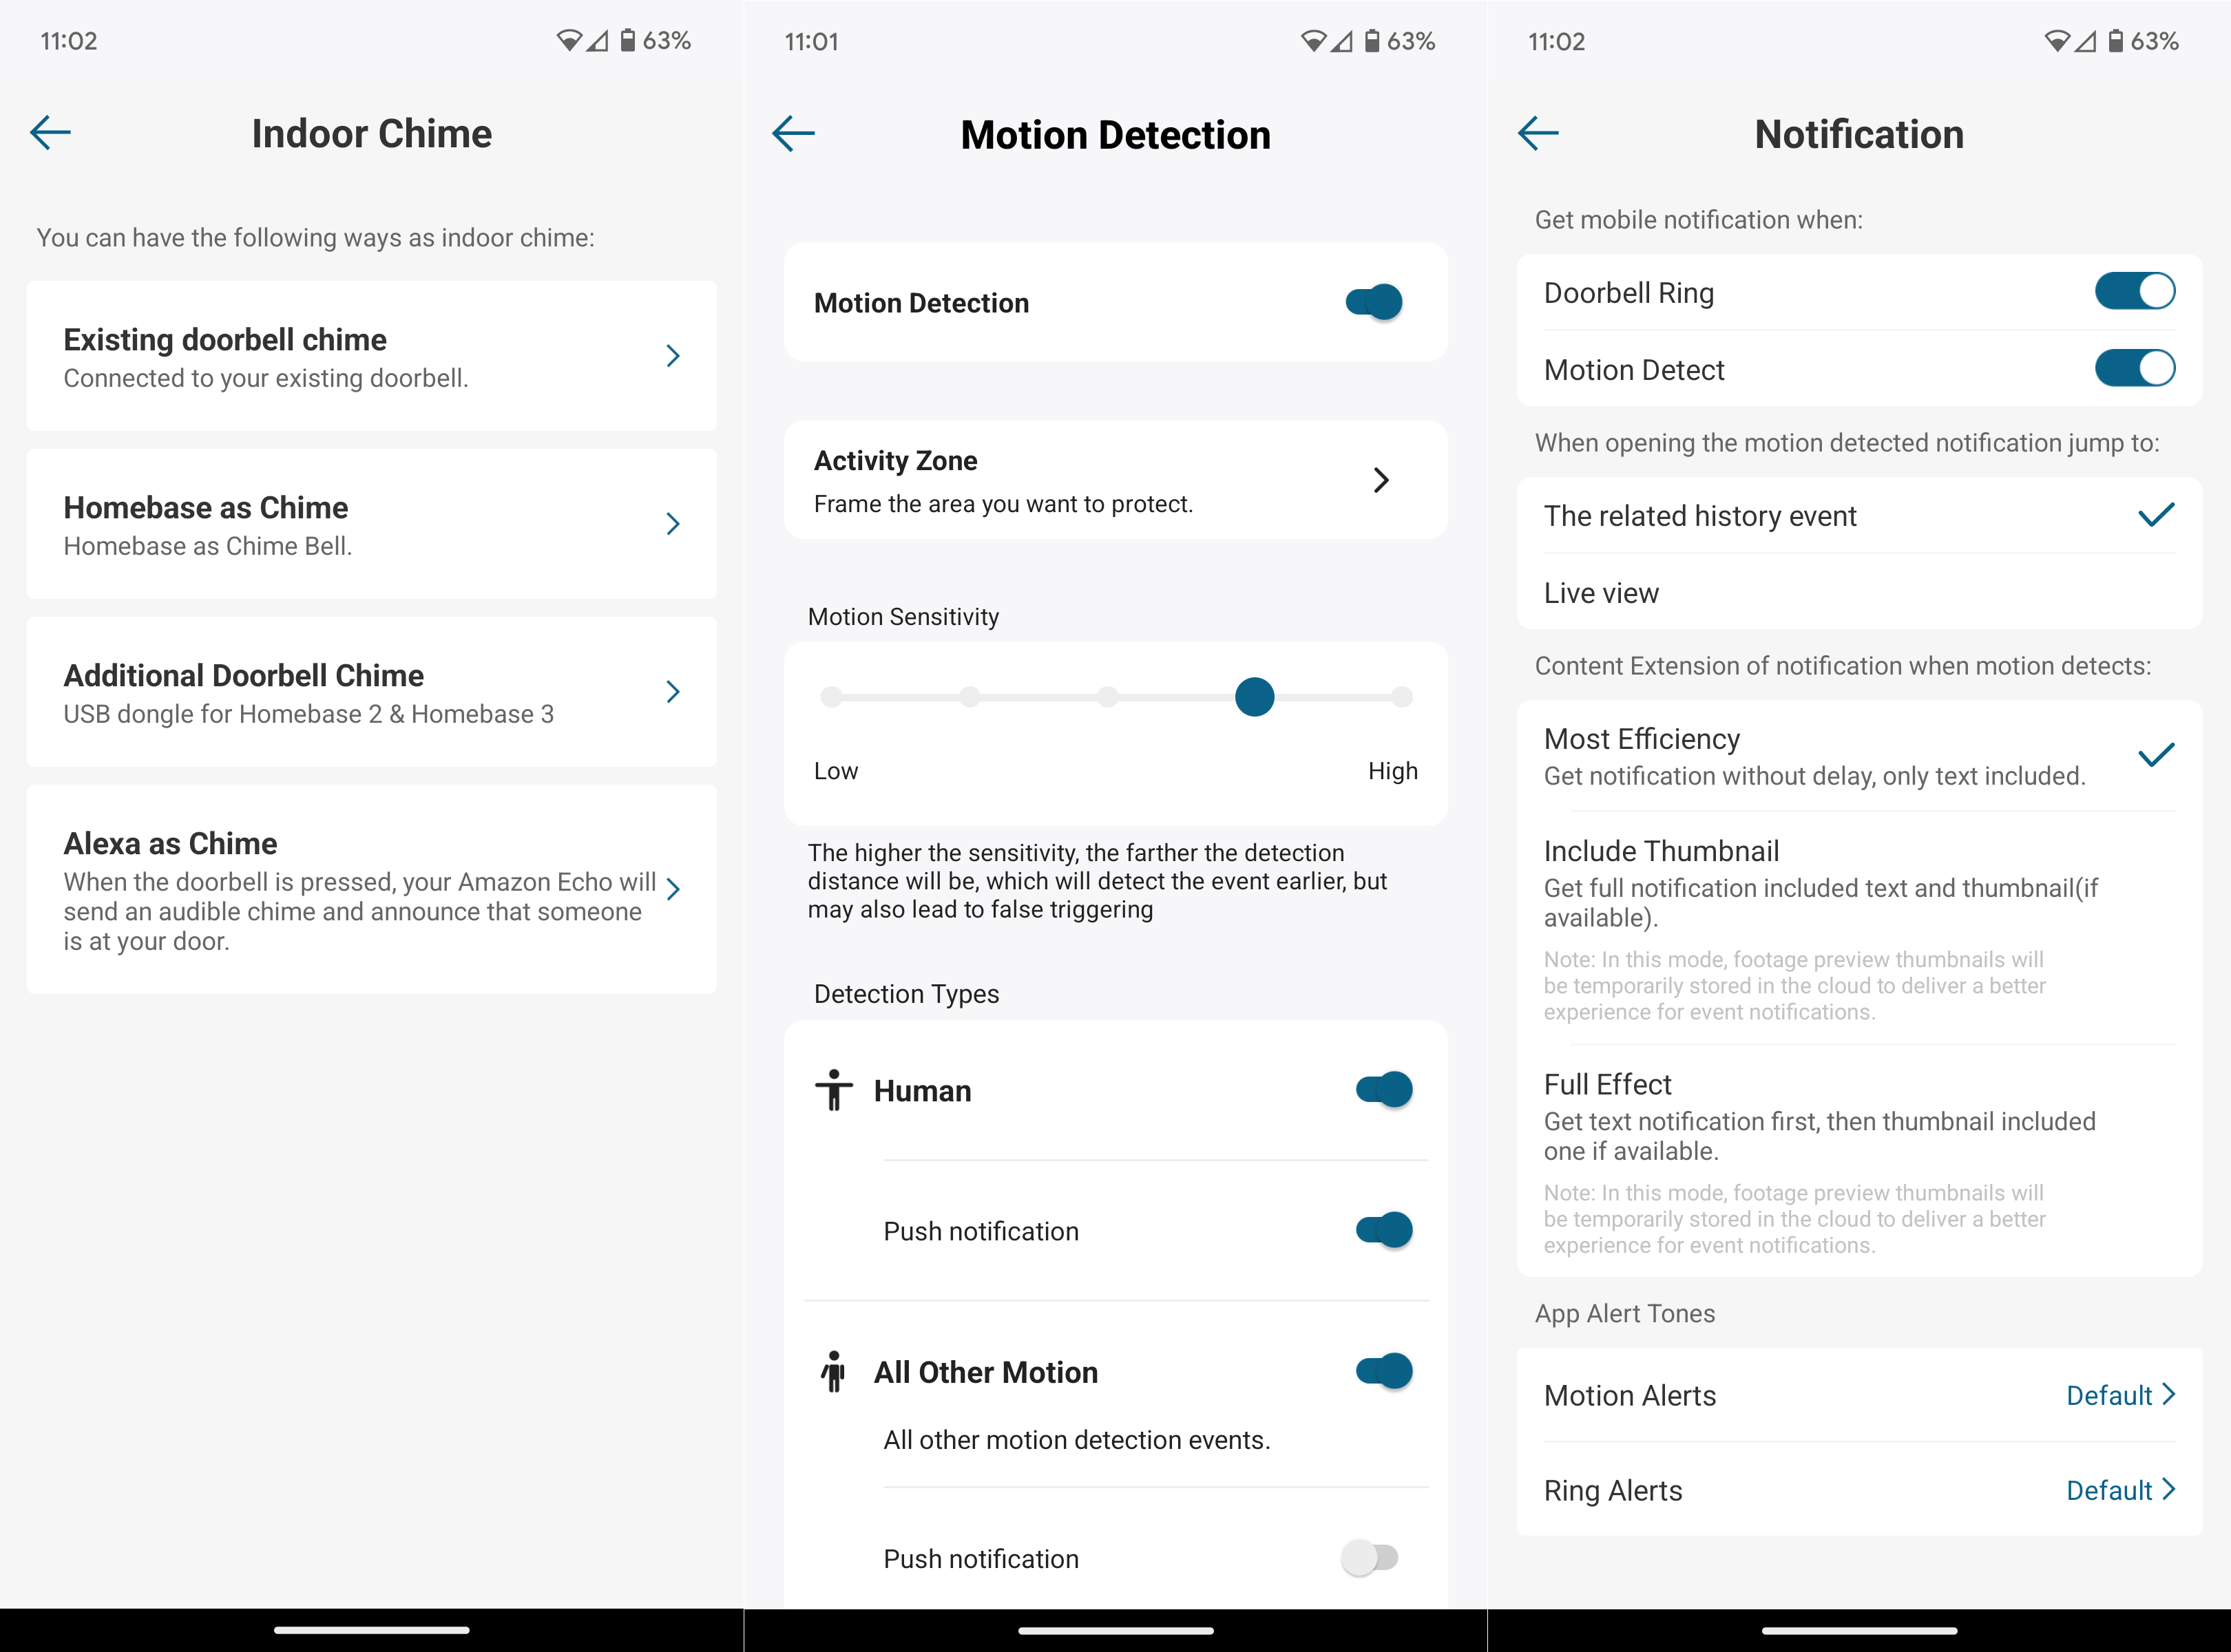Screen dimensions: 2231x1652
Task: Tap the back arrow on Indoor Chime
Action: point(49,132)
